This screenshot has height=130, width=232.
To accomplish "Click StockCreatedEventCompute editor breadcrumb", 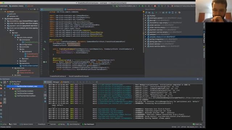I will [x=79, y=76].
